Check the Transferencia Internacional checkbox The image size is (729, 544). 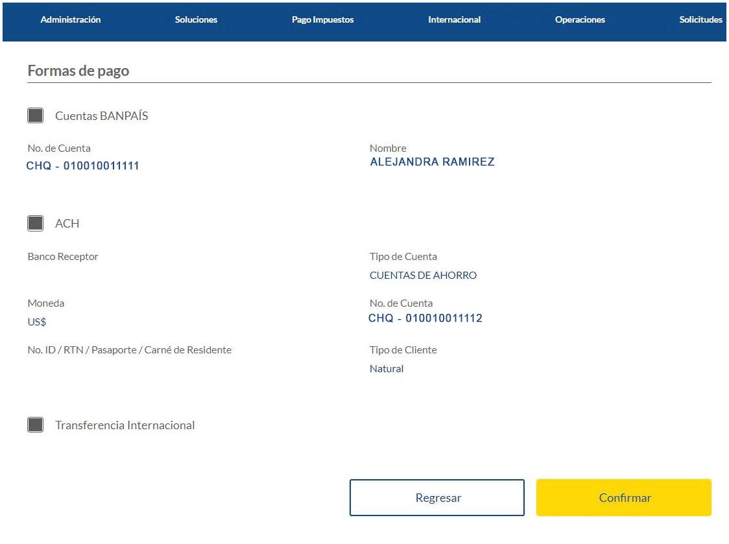click(x=36, y=425)
